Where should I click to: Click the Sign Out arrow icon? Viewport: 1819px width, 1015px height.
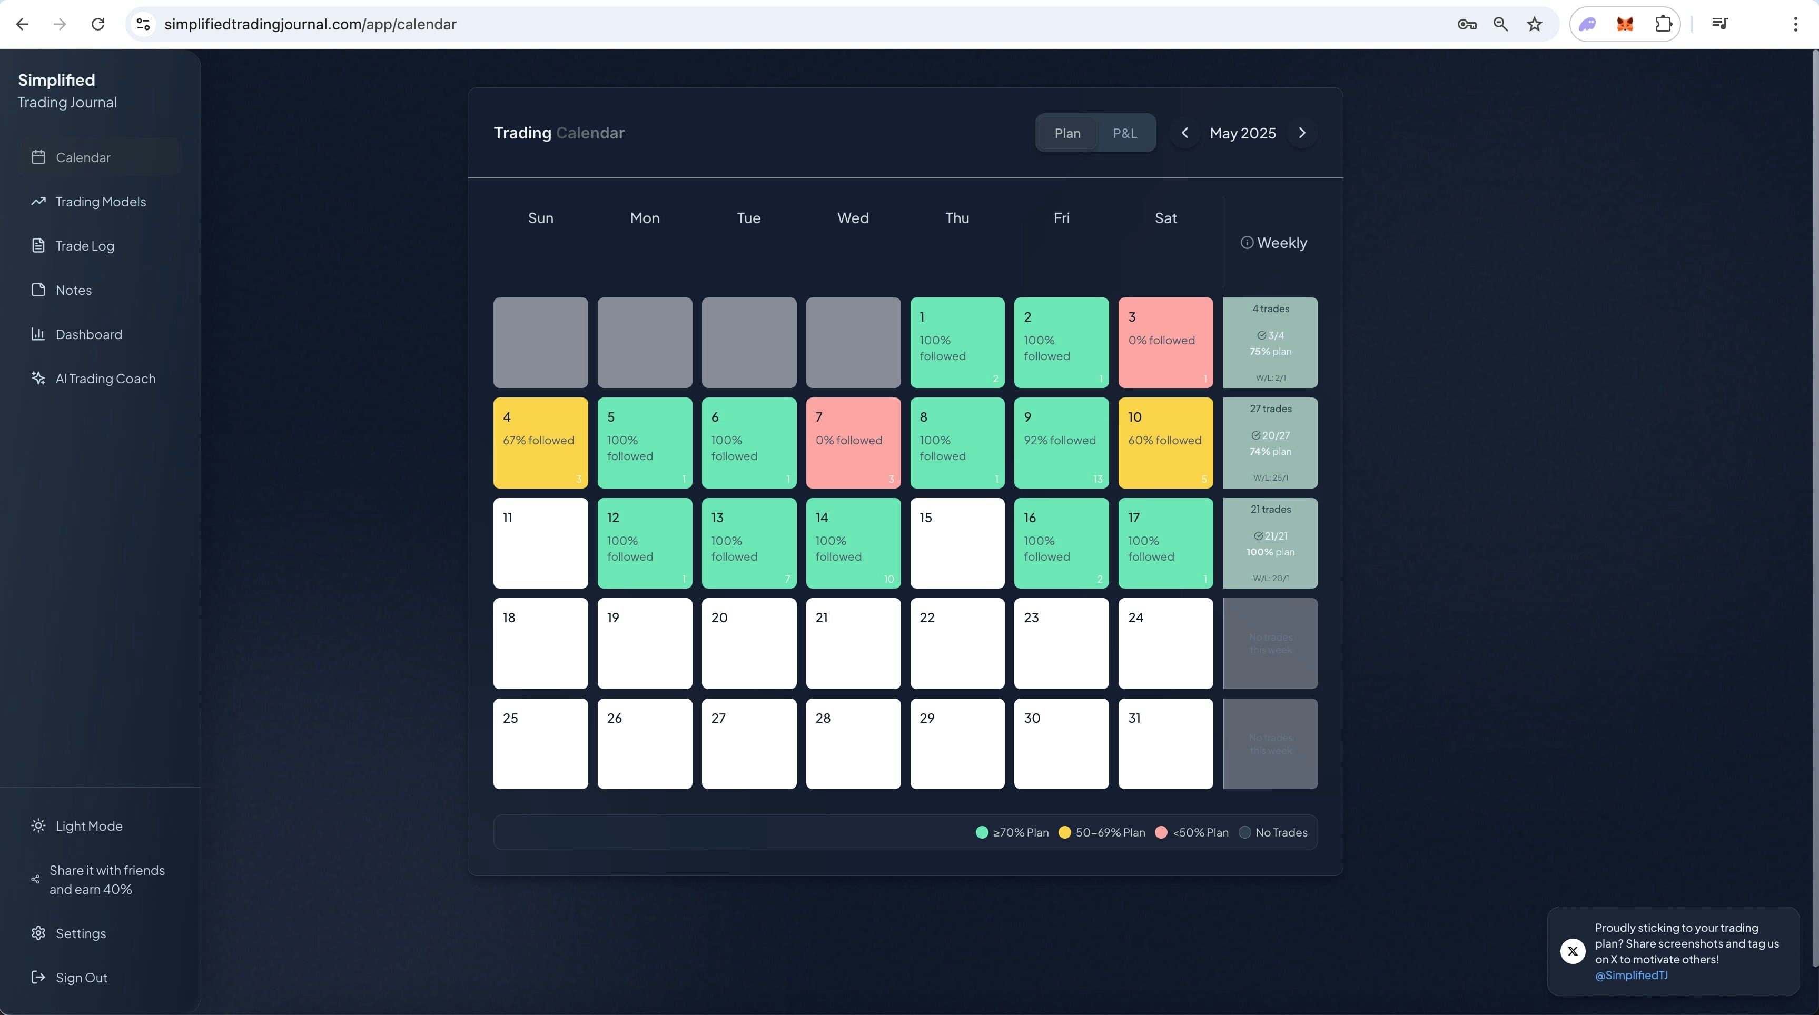click(38, 978)
